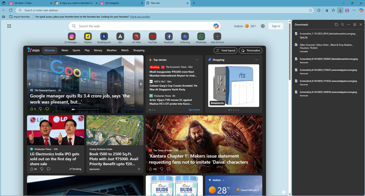Open the tab actions menu icon
Image resolution: width=365 pixels, height=196 pixels.
click(x=4, y=3)
